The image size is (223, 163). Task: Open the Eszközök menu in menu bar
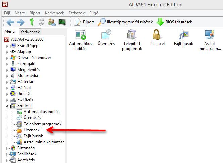76,13
